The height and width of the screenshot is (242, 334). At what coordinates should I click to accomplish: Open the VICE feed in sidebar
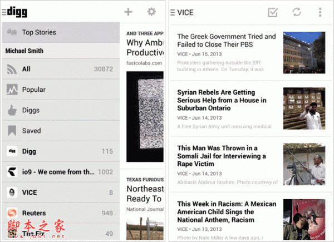(x=61, y=192)
